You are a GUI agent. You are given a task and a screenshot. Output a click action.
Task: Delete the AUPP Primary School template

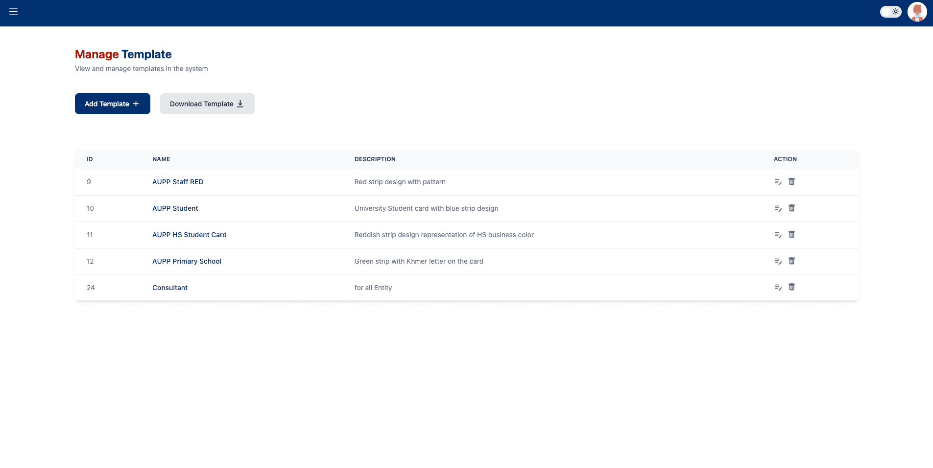point(791,261)
